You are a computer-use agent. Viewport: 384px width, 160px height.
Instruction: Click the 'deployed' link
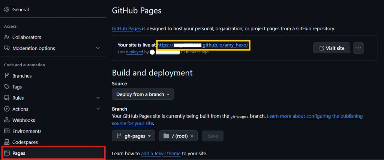(x=135, y=52)
